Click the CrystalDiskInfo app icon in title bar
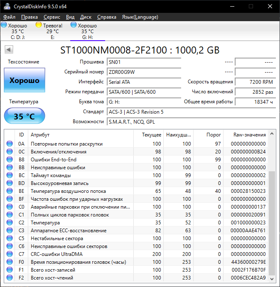 pos(7,6)
